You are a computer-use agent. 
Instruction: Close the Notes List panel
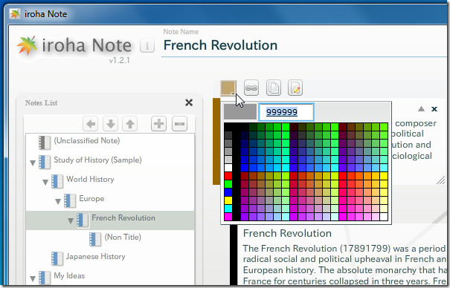tap(189, 102)
